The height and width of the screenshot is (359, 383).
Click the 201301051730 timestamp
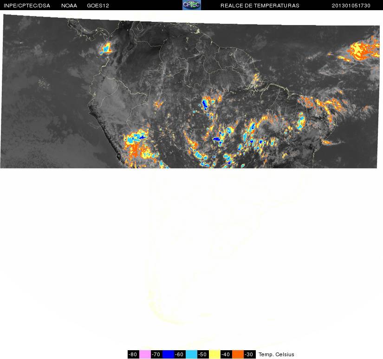pyautogui.click(x=351, y=6)
